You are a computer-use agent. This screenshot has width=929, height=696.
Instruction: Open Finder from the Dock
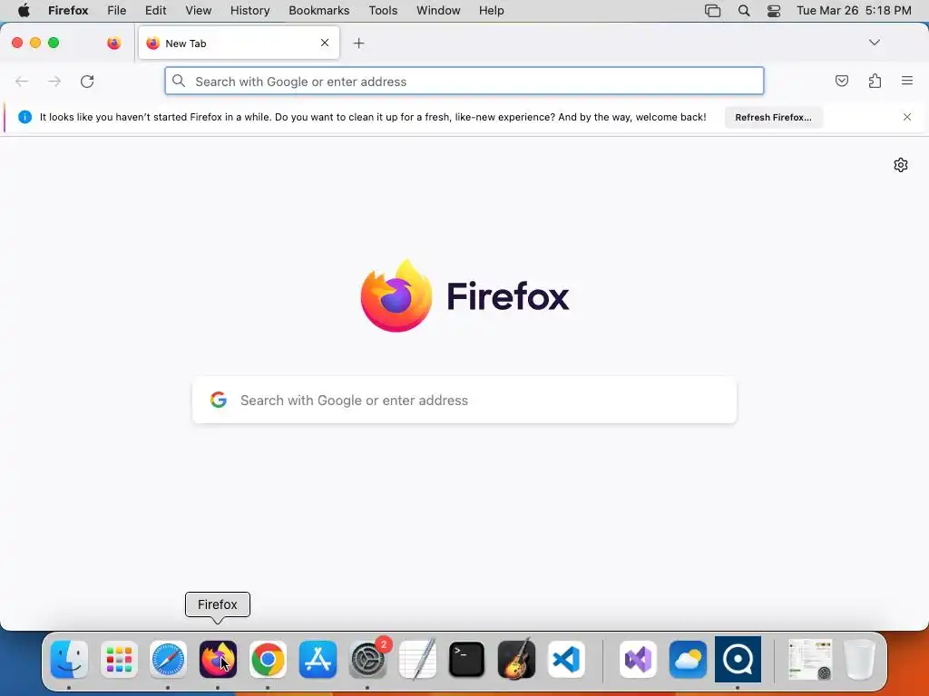(69, 660)
